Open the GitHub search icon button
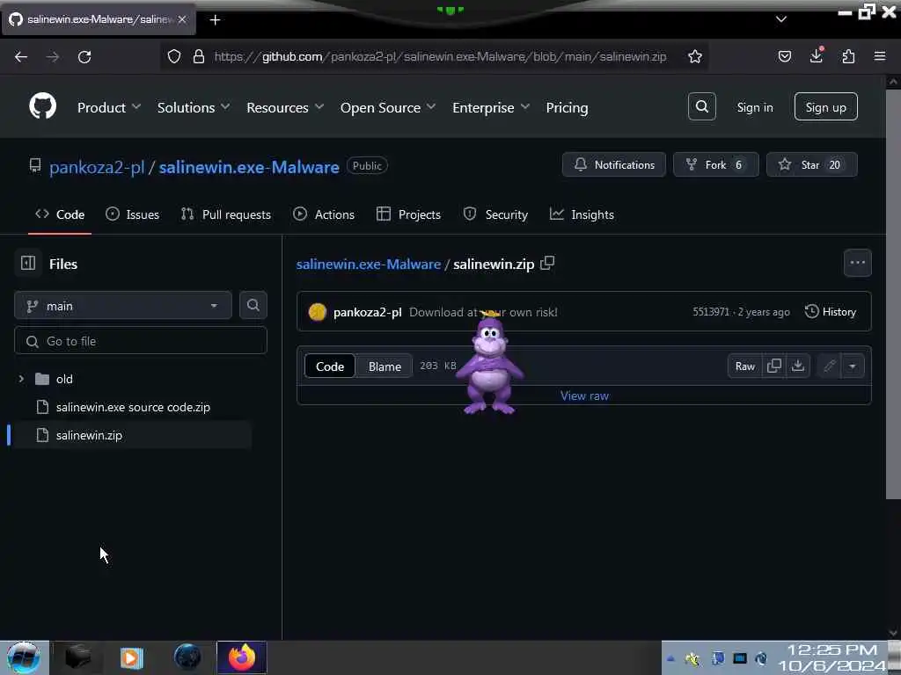 point(701,106)
